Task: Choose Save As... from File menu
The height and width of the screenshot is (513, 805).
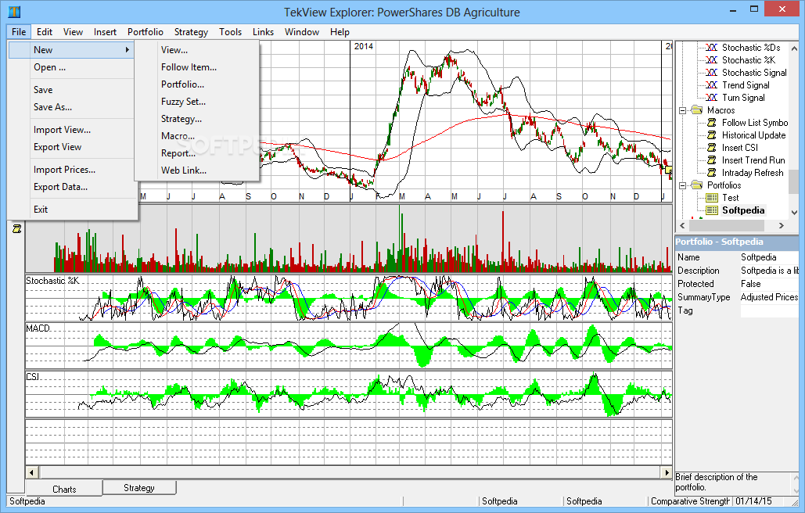Action: 73,107
